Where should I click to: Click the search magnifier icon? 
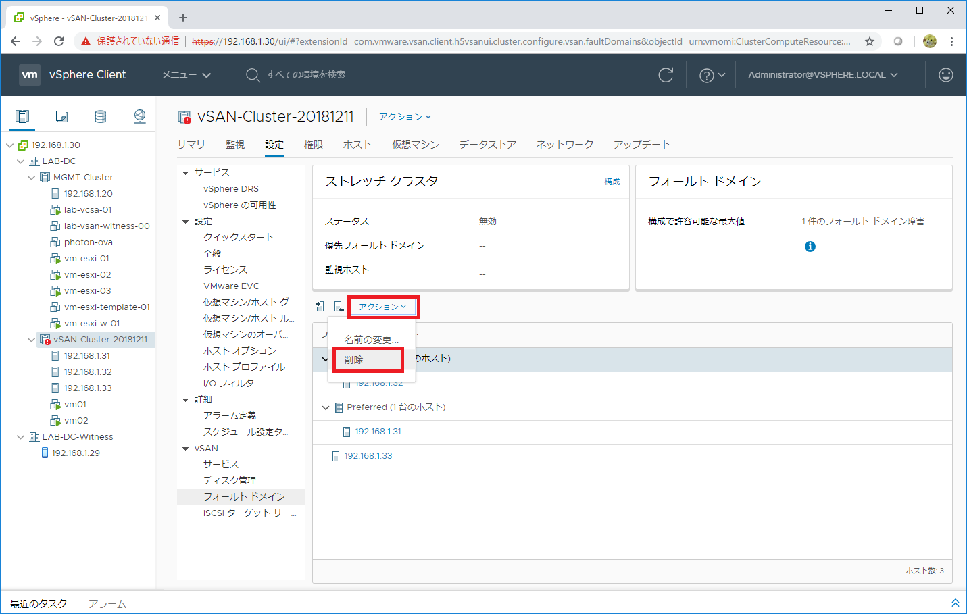coord(253,75)
